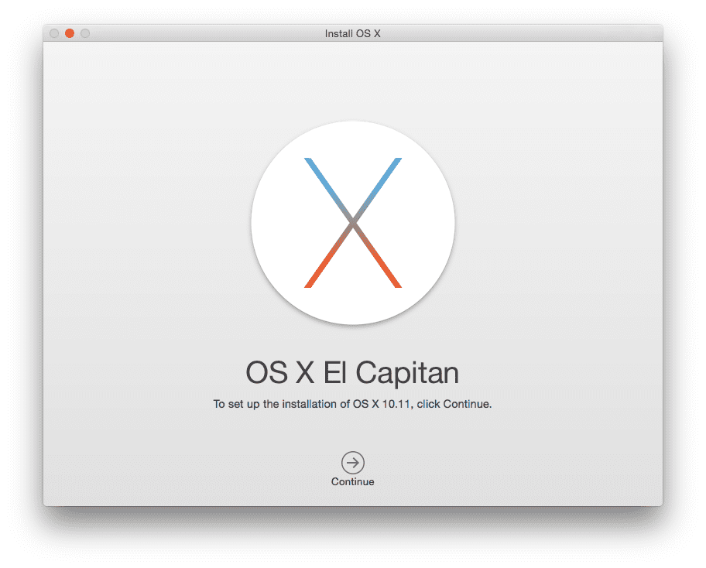Viewport: 706px width, 568px height.
Task: Click the El Capitan X logo
Action: pos(353,223)
